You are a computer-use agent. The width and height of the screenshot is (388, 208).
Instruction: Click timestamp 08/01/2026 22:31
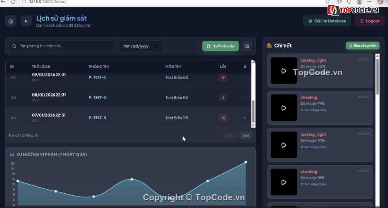click(x=49, y=95)
